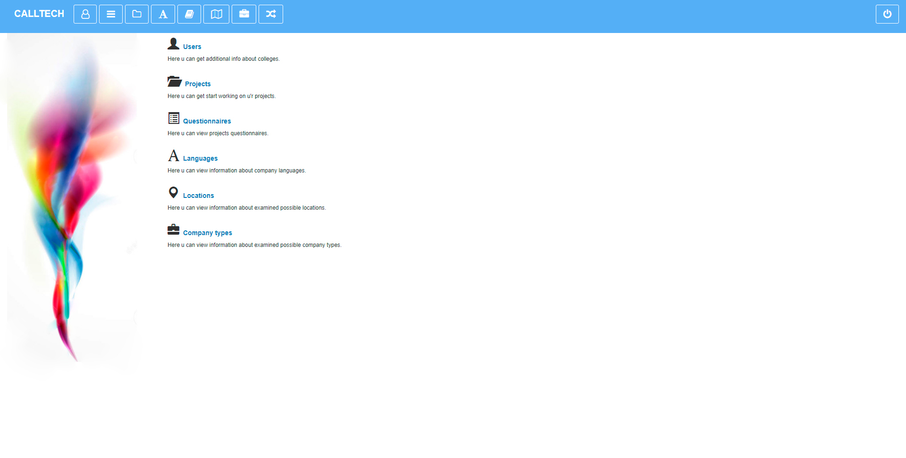
Task: Open the Users link
Action: pos(192,47)
